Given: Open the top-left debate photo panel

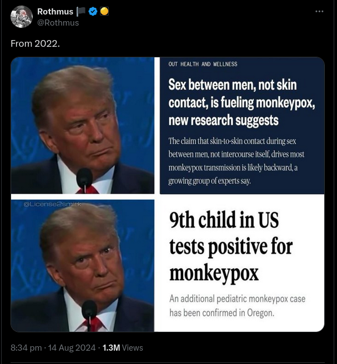Looking at the screenshot, I should coord(83,125).
